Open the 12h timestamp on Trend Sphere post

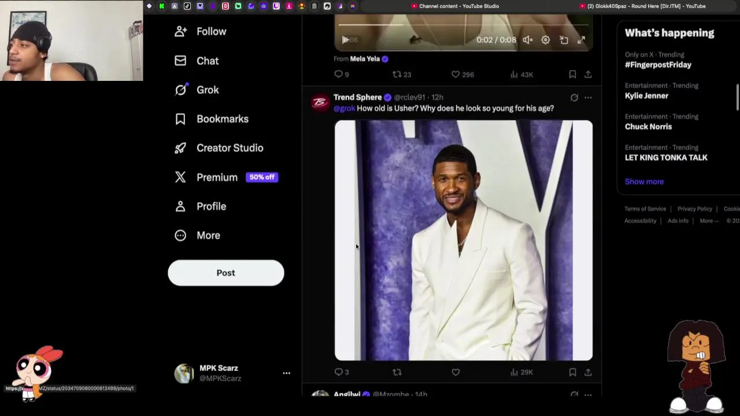click(x=437, y=98)
